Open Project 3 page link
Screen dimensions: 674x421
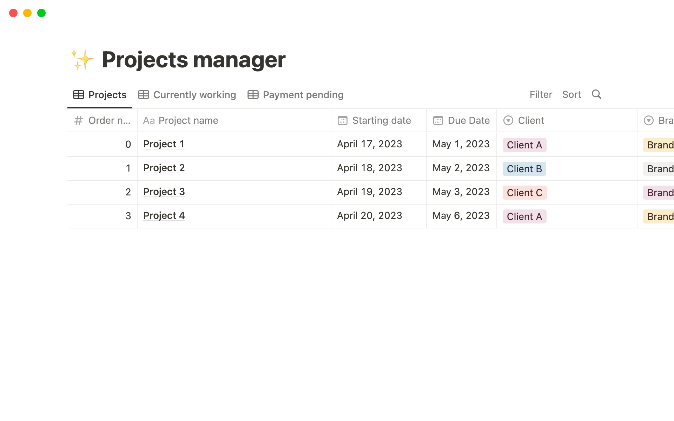point(164,192)
